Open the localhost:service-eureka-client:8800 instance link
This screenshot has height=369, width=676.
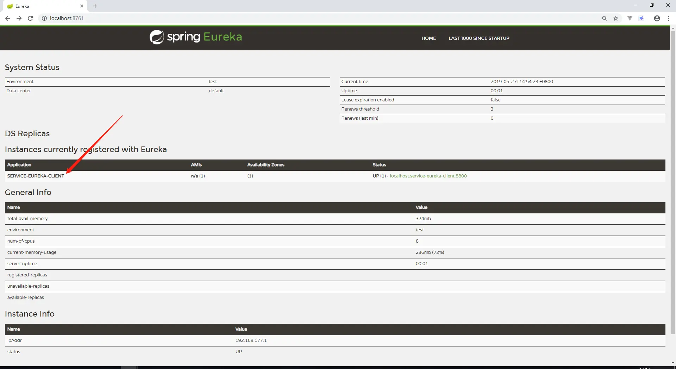click(x=428, y=176)
